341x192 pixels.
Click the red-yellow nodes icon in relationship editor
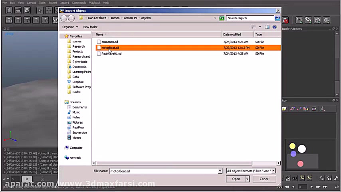(306, 108)
